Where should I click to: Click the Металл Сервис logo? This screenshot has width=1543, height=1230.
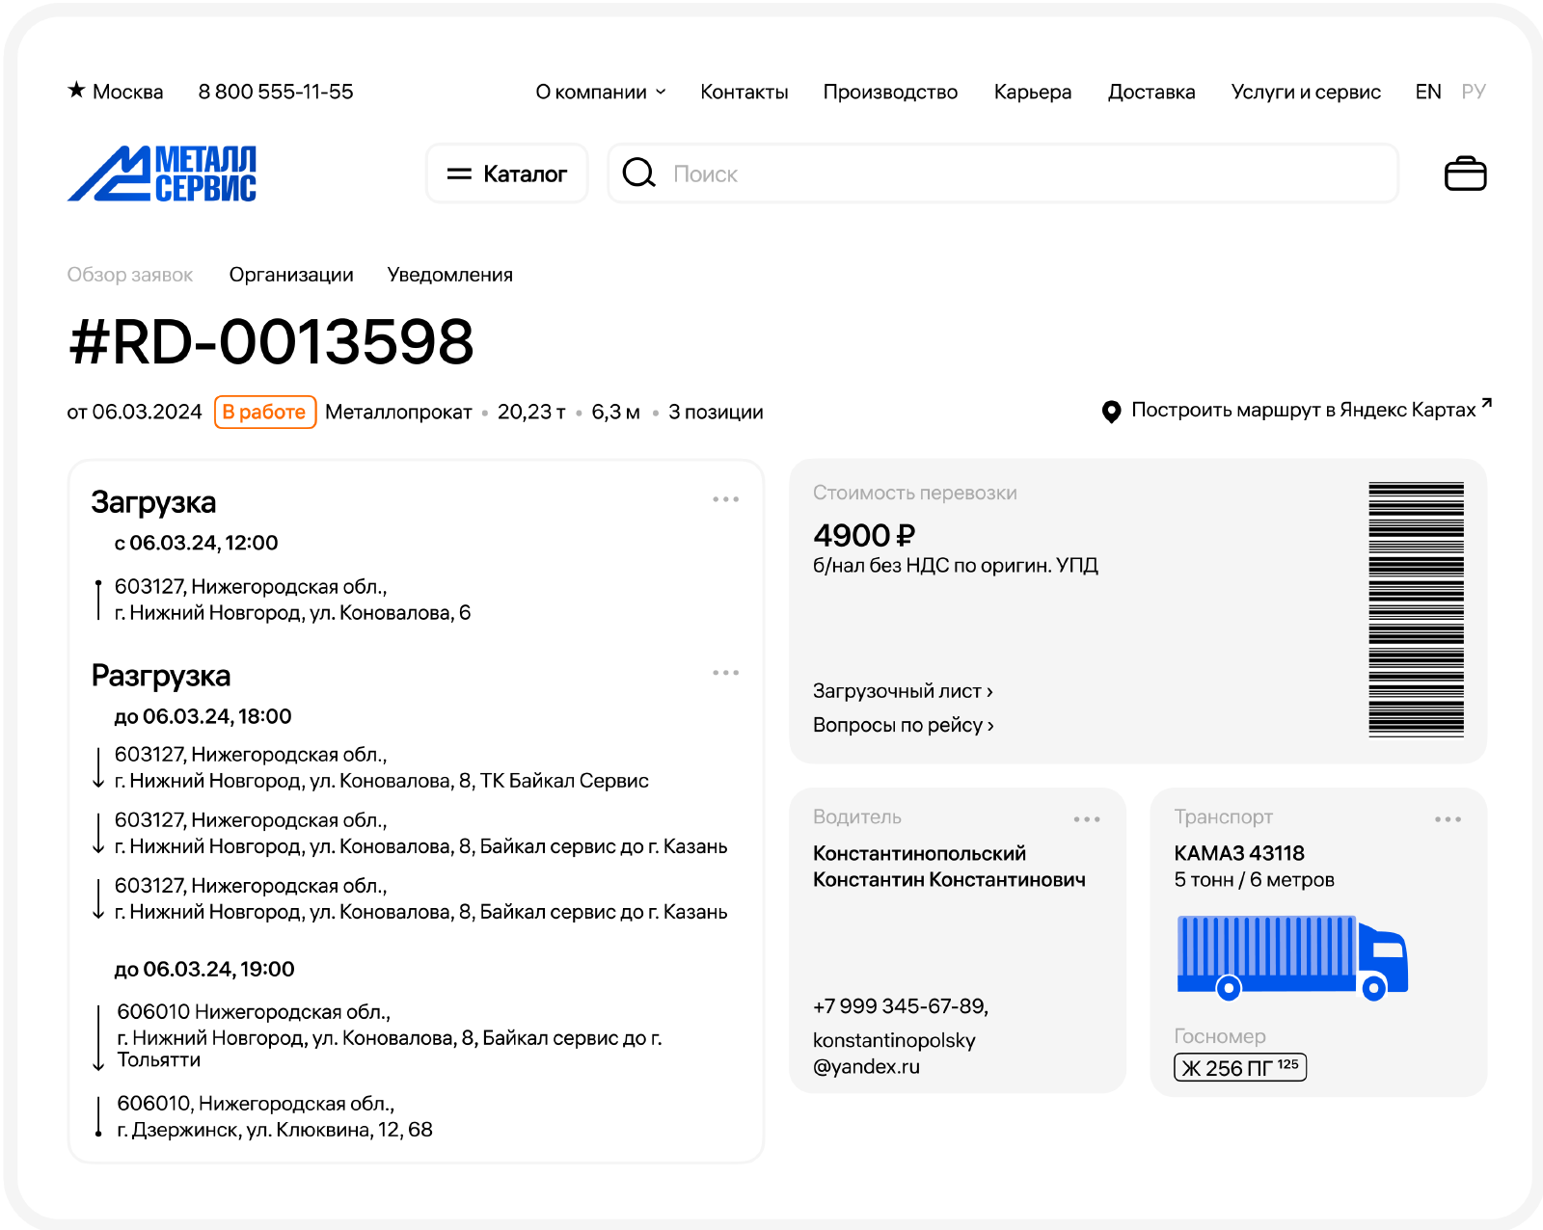click(162, 174)
